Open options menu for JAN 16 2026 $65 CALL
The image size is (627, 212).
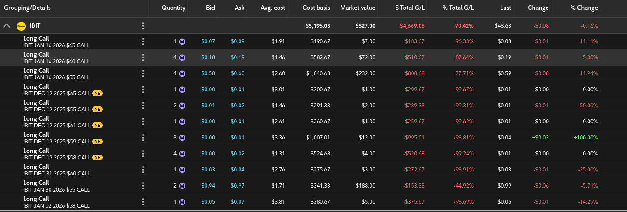(143, 41)
